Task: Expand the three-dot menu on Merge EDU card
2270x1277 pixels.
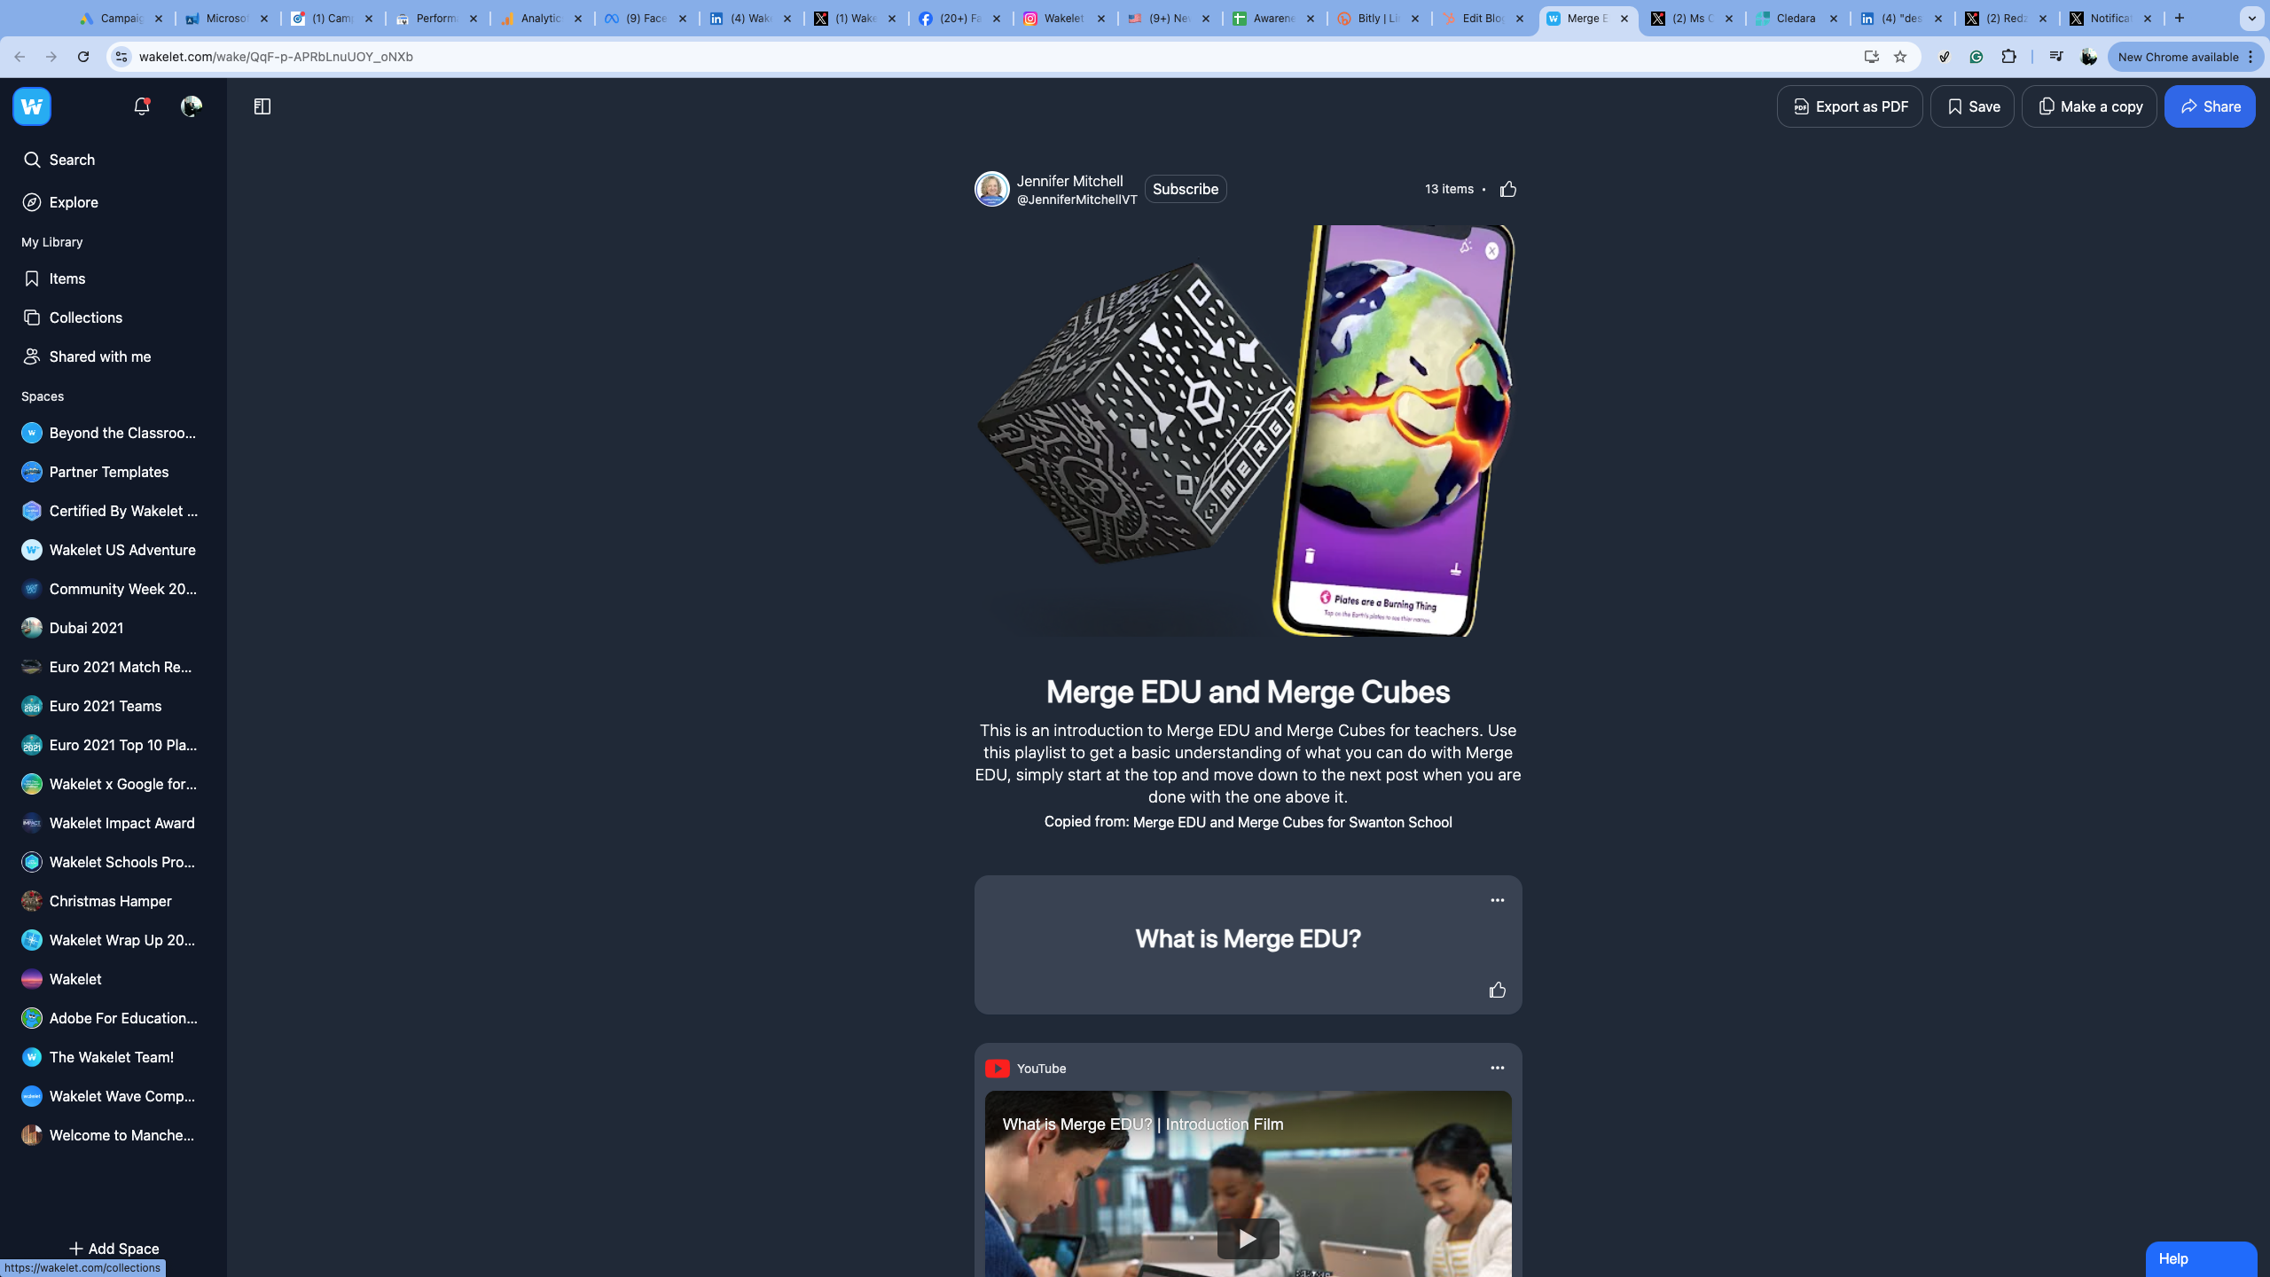Action: [x=1497, y=900]
